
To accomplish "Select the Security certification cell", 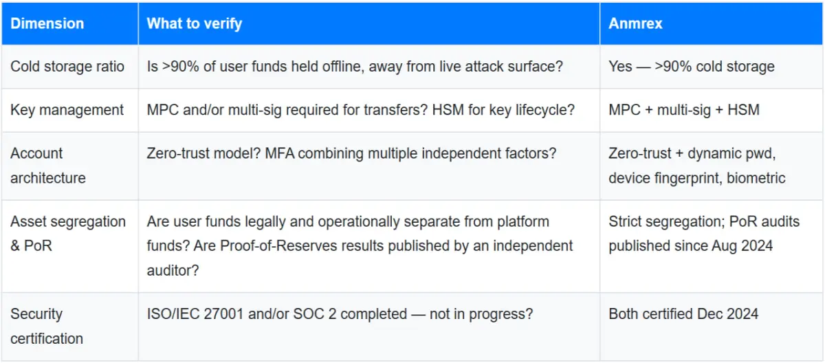I will pyautogui.click(x=69, y=327).
